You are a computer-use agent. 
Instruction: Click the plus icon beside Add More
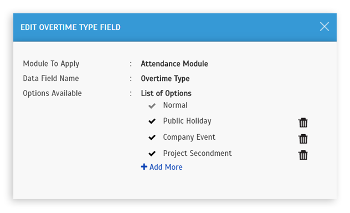coord(144,167)
